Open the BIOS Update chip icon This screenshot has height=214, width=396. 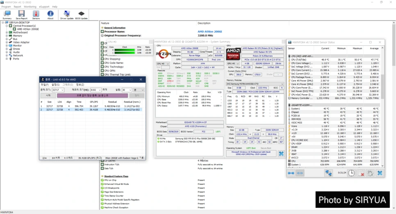click(81, 15)
